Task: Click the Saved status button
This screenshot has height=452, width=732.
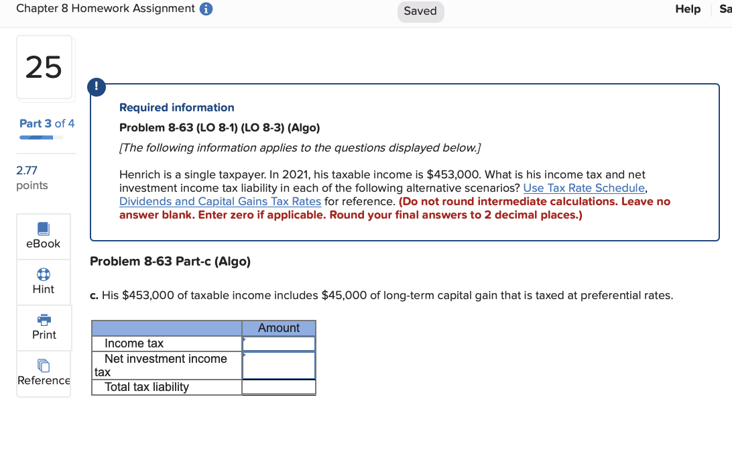Action: [x=420, y=11]
